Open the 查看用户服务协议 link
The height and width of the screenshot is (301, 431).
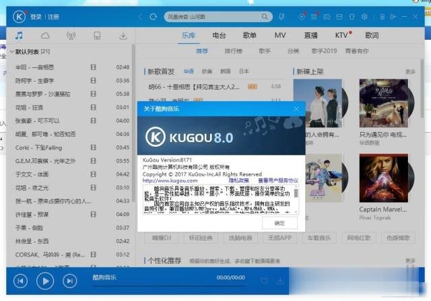[x=278, y=180]
